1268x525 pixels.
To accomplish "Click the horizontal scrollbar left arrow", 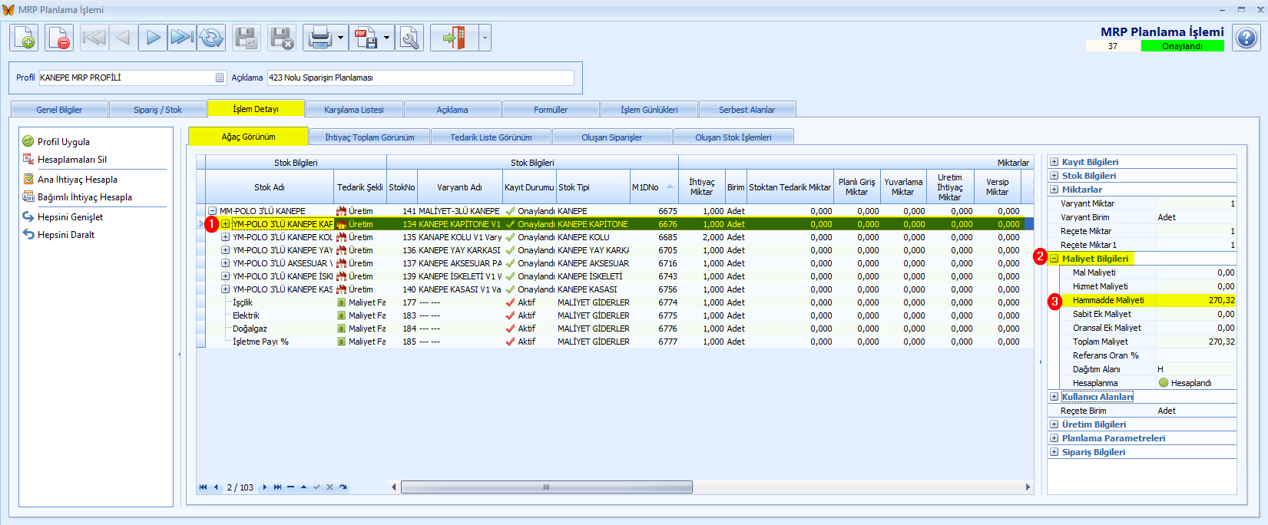I will [394, 487].
